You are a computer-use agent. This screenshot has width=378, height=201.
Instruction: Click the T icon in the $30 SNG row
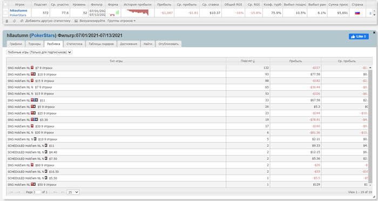[32, 126]
